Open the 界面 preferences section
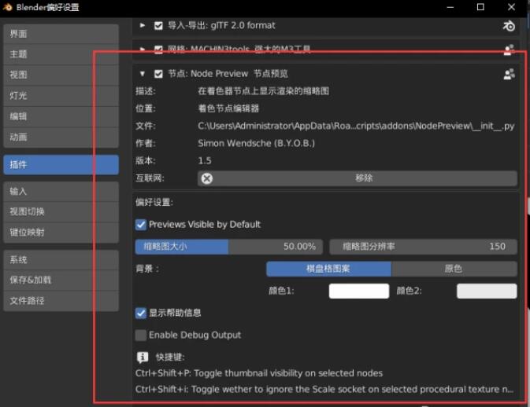Image resolution: width=530 pixels, height=407 pixels. tap(61, 34)
